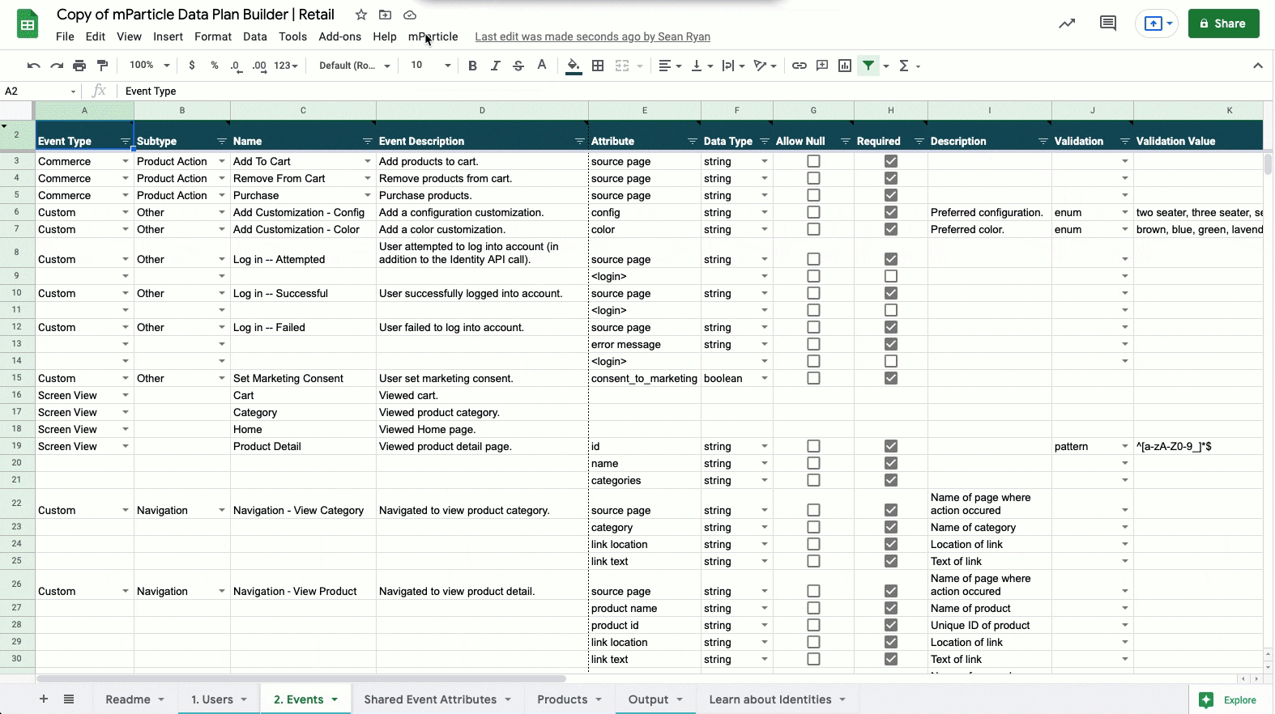This screenshot has width=1275, height=714.
Task: Open the last edit history link
Action: [592, 36]
